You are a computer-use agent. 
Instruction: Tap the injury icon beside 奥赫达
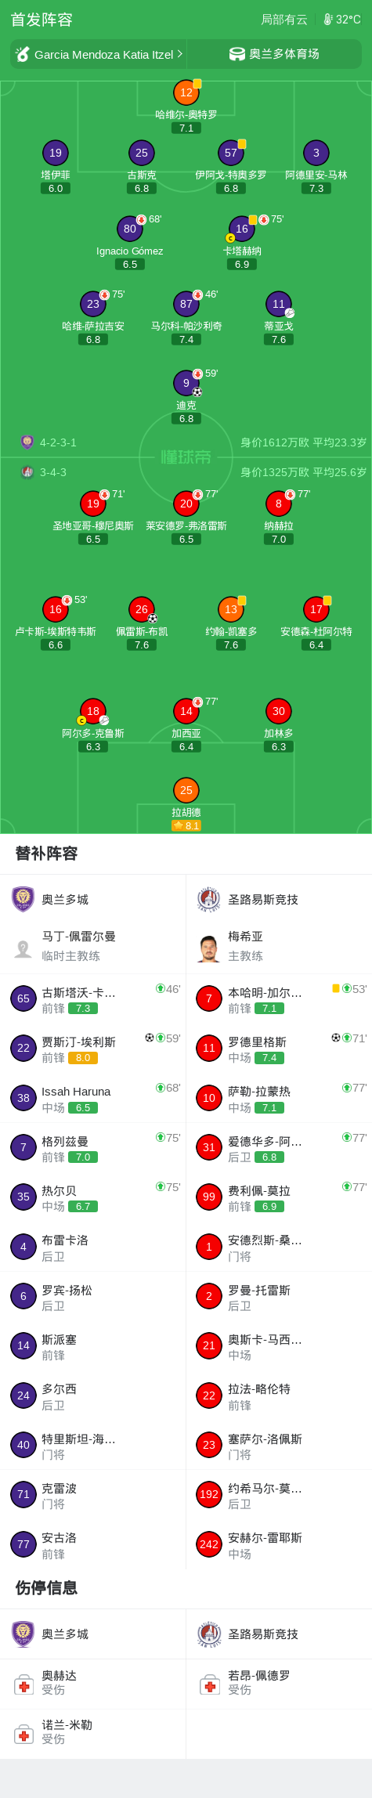click(x=23, y=1684)
